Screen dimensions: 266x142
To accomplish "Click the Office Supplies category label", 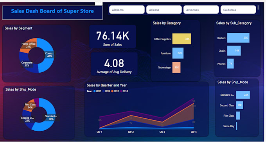I will (x=162, y=39).
